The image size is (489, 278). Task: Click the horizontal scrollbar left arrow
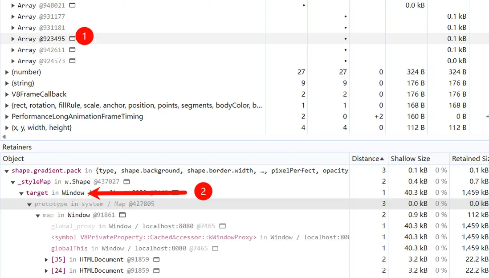click(4, 137)
